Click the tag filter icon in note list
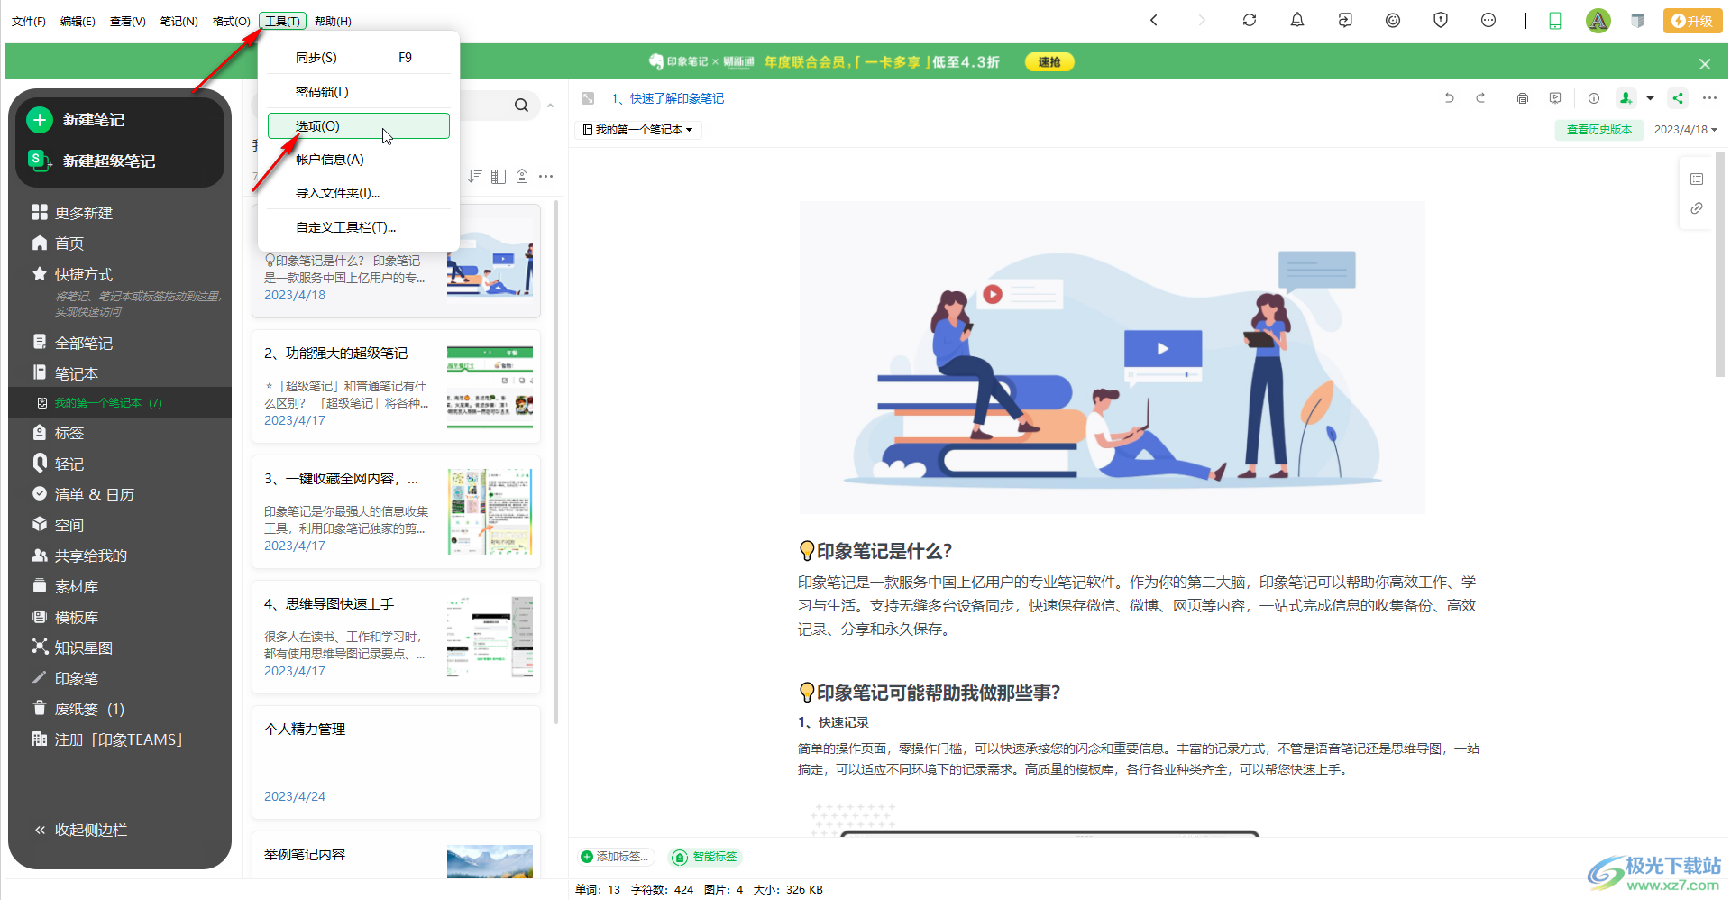Viewport: 1731px width, 900px height. tap(522, 176)
